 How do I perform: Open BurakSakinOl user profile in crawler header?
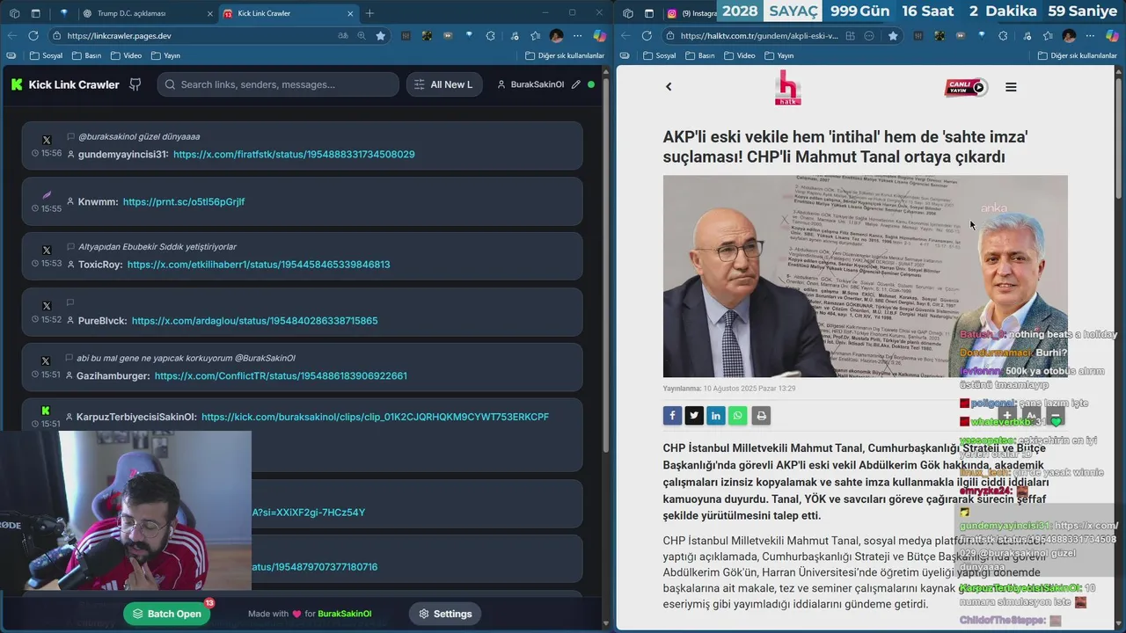(530, 84)
